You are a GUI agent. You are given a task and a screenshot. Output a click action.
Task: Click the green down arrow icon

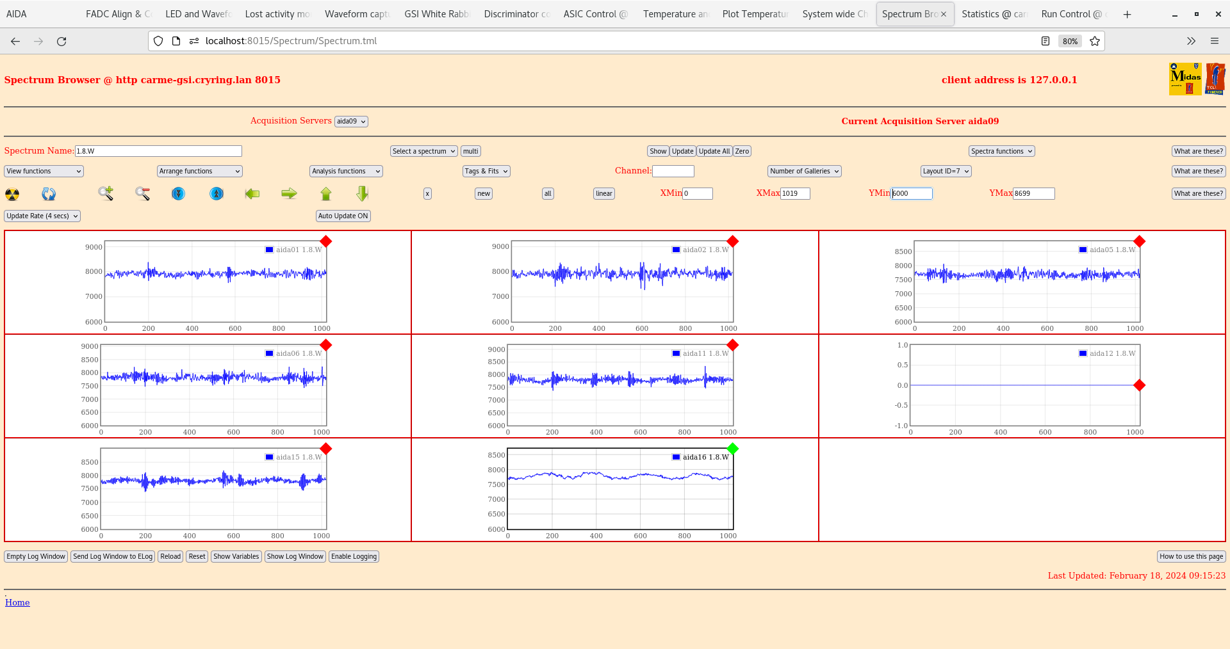(363, 193)
